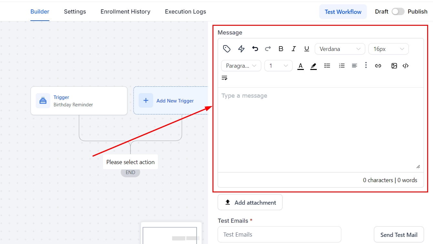Toggle the Draft/Publish switch
The height and width of the screenshot is (244, 433).
click(x=398, y=12)
